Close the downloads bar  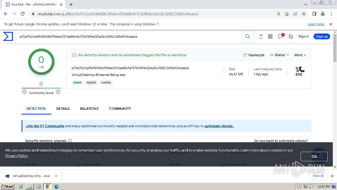pyautogui.click(x=332, y=176)
